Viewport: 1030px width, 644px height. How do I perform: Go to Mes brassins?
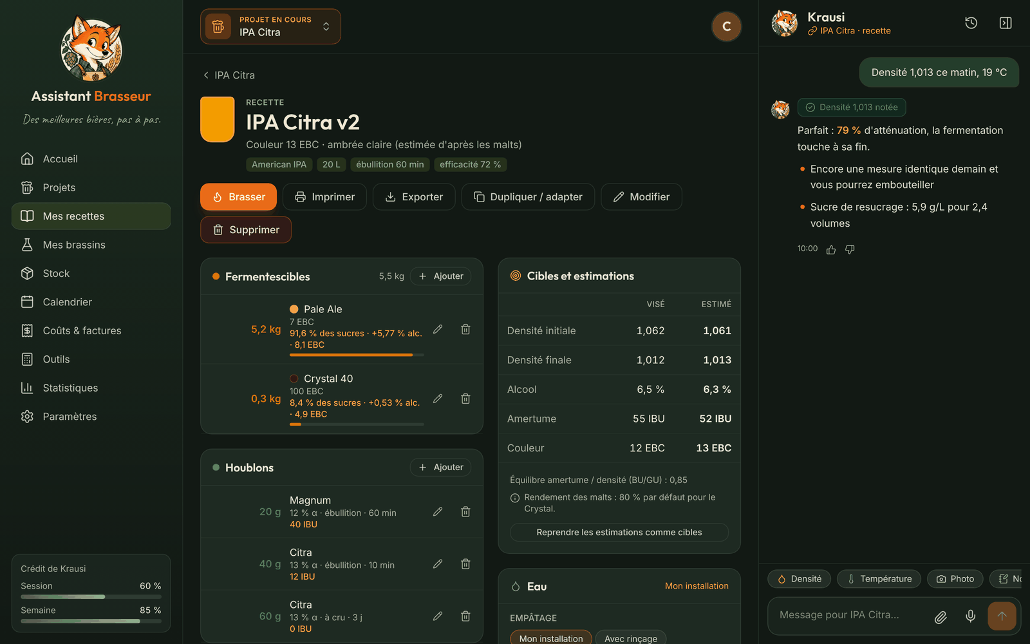[91, 245]
